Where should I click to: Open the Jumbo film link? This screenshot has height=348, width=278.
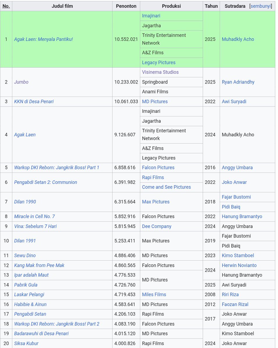[x=21, y=82]
